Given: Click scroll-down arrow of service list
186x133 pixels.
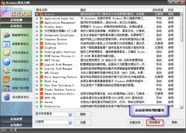Looking at the screenshot, I should coord(181,107).
